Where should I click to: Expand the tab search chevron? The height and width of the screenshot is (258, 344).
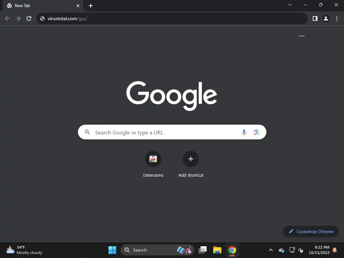pyautogui.click(x=290, y=5)
